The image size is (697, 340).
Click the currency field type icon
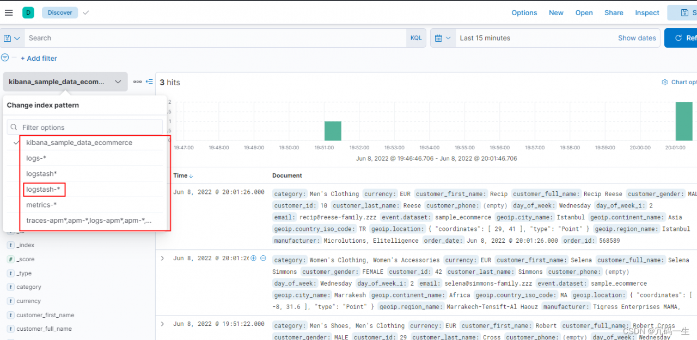[x=11, y=301]
